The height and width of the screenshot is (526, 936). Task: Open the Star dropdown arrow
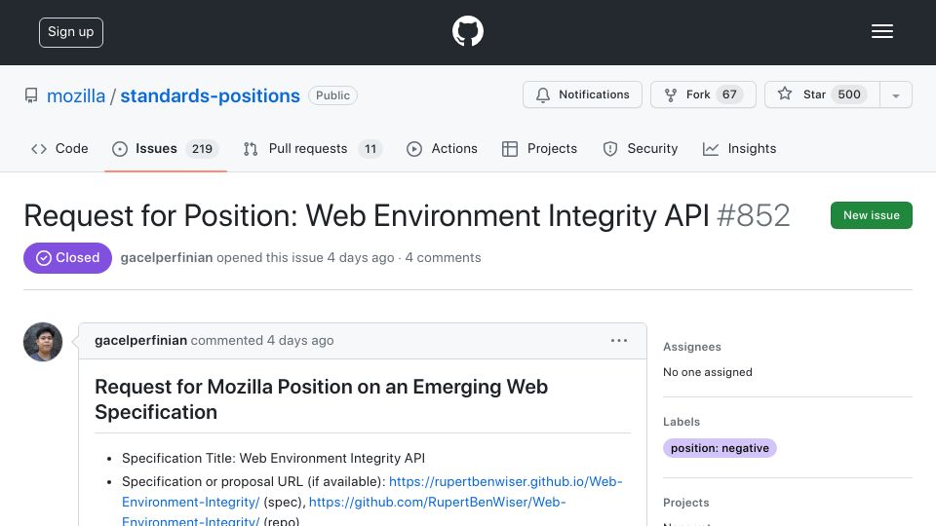pyautogui.click(x=895, y=94)
